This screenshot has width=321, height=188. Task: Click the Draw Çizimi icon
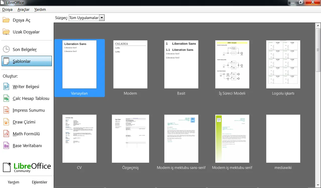point(6,122)
